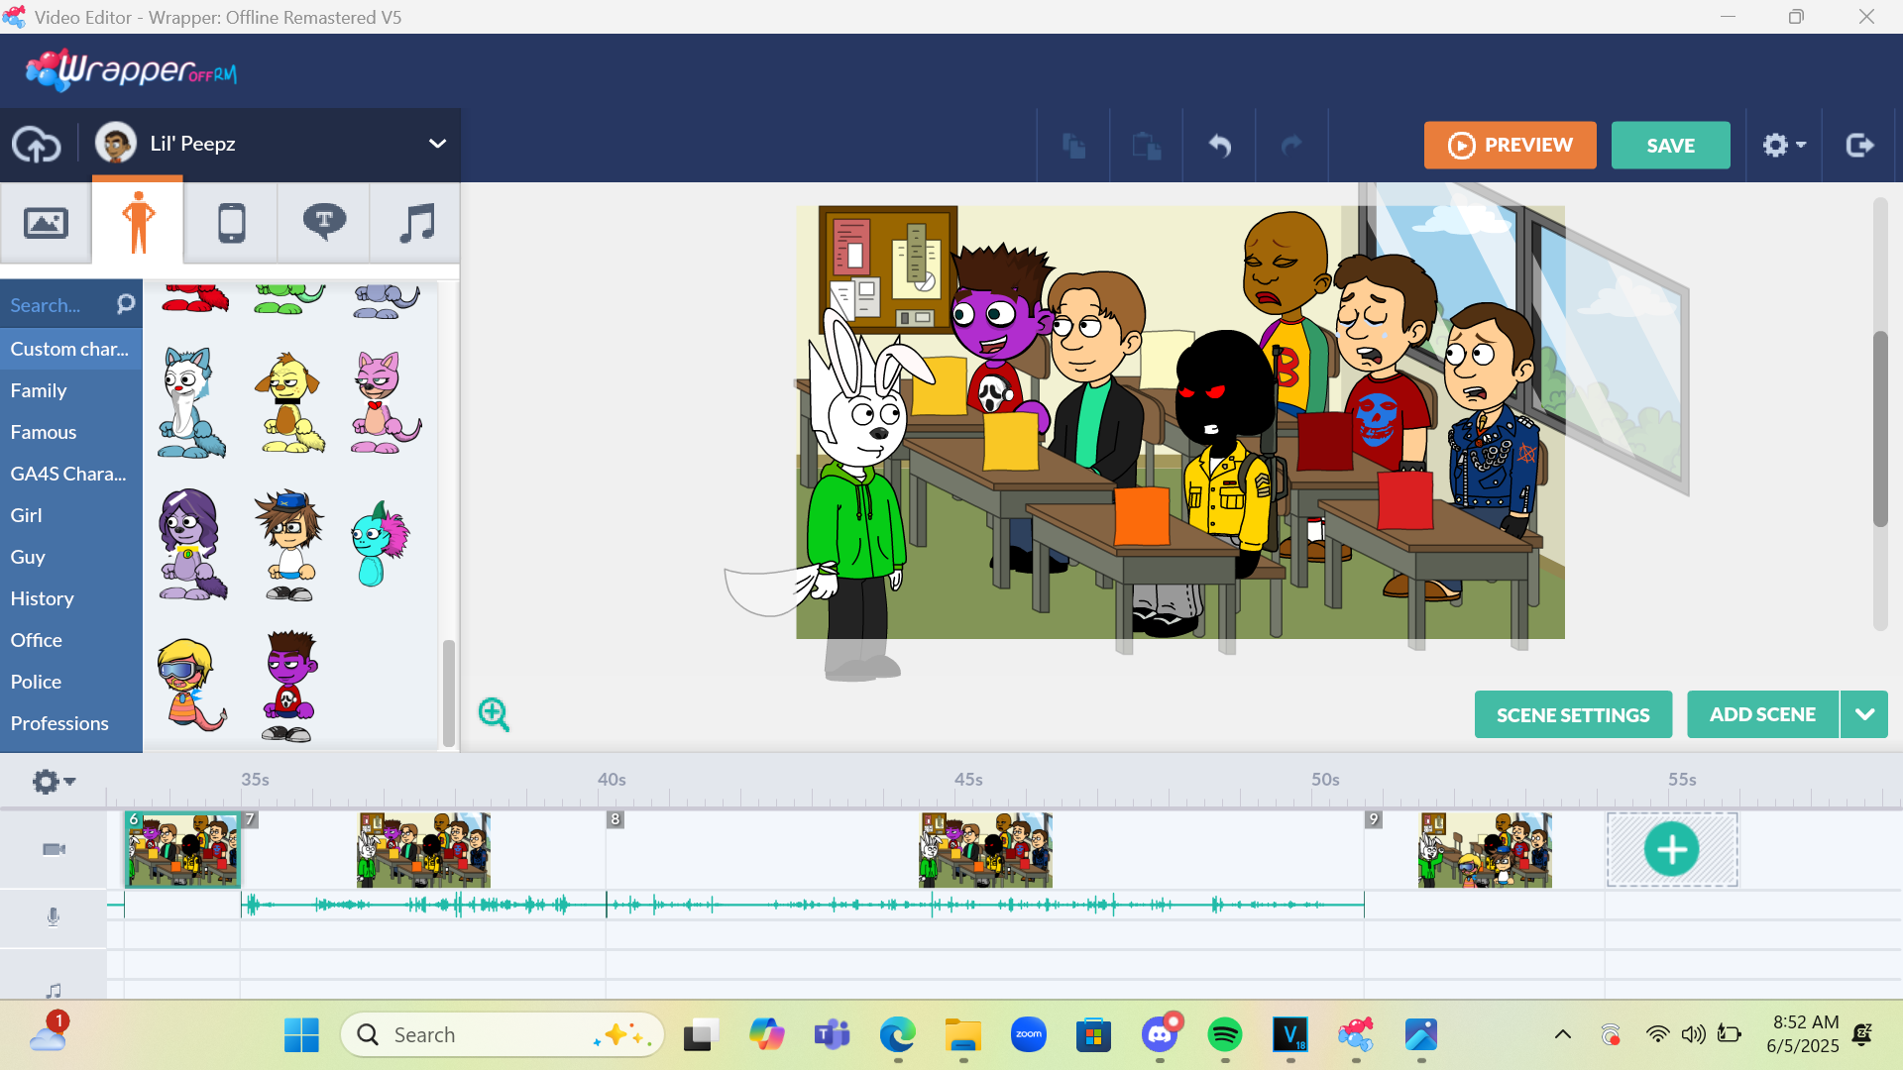Show hidden system tray icons
Screen dimensions: 1903x1070
1563,1035
